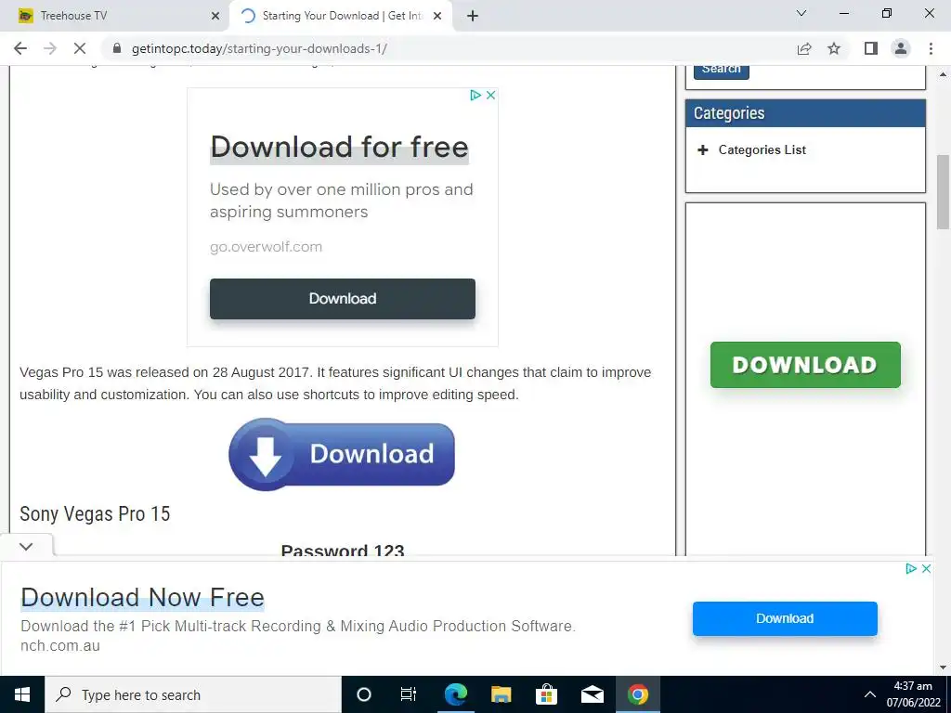951x713 pixels.
Task: Launch Microsoft Edge from taskbar
Action: [x=455, y=694]
